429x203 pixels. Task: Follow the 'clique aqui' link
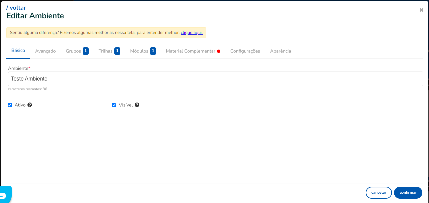192,33
